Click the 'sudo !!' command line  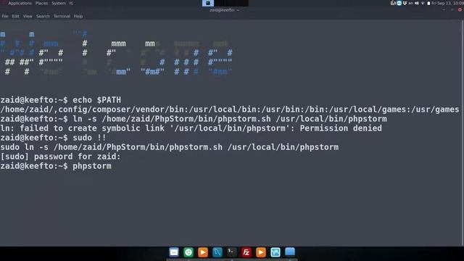pos(53,138)
